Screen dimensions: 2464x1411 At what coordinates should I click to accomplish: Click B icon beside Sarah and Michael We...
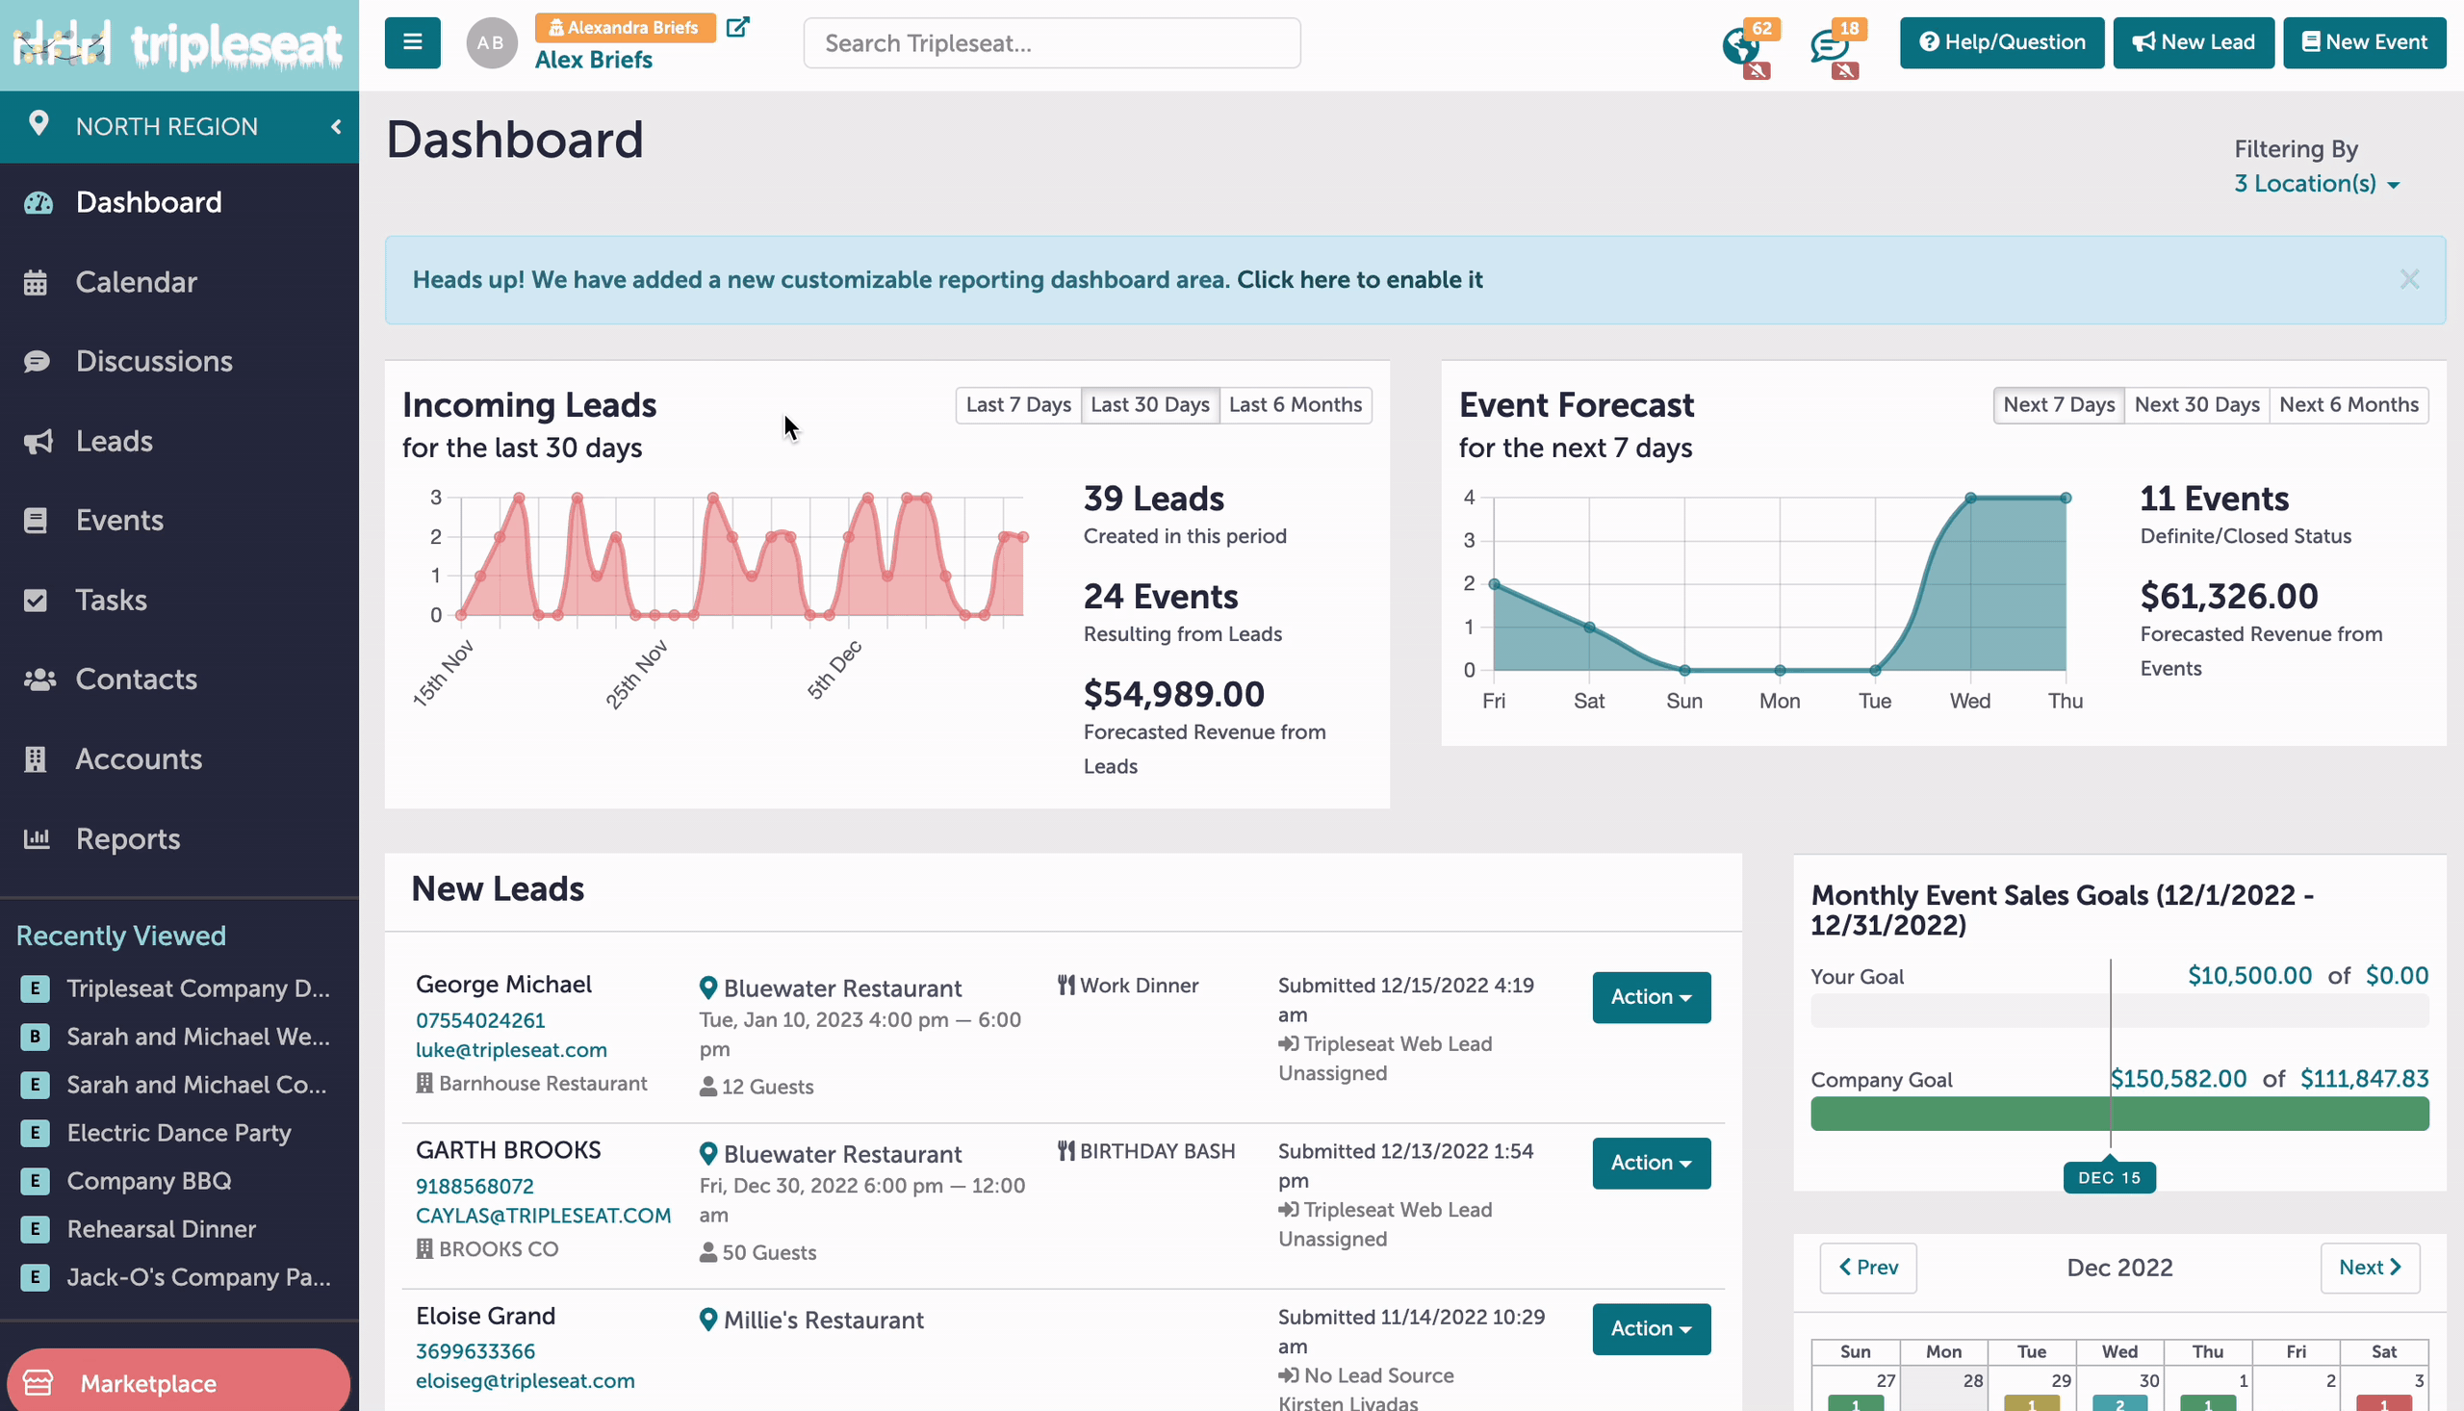point(35,1037)
